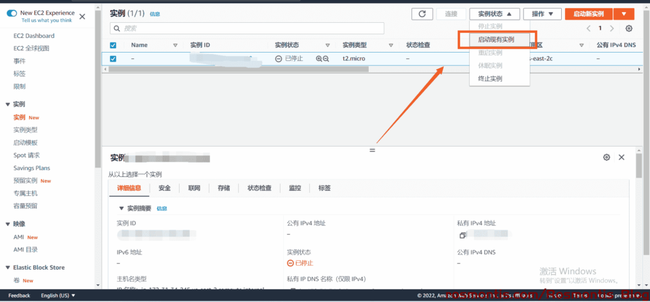Click the 启动新实例 button
This screenshot has height=302, width=650.
tap(588, 14)
